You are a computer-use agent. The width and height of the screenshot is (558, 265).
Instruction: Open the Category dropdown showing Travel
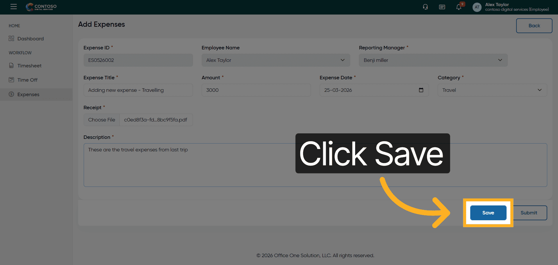[492, 90]
